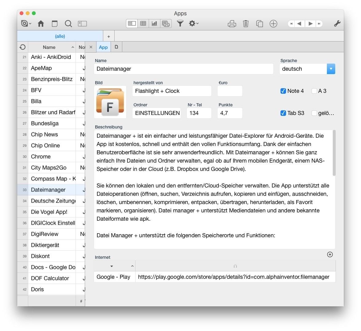Open the gear actions menu
This screenshot has width=361, height=331.
pos(194,23)
